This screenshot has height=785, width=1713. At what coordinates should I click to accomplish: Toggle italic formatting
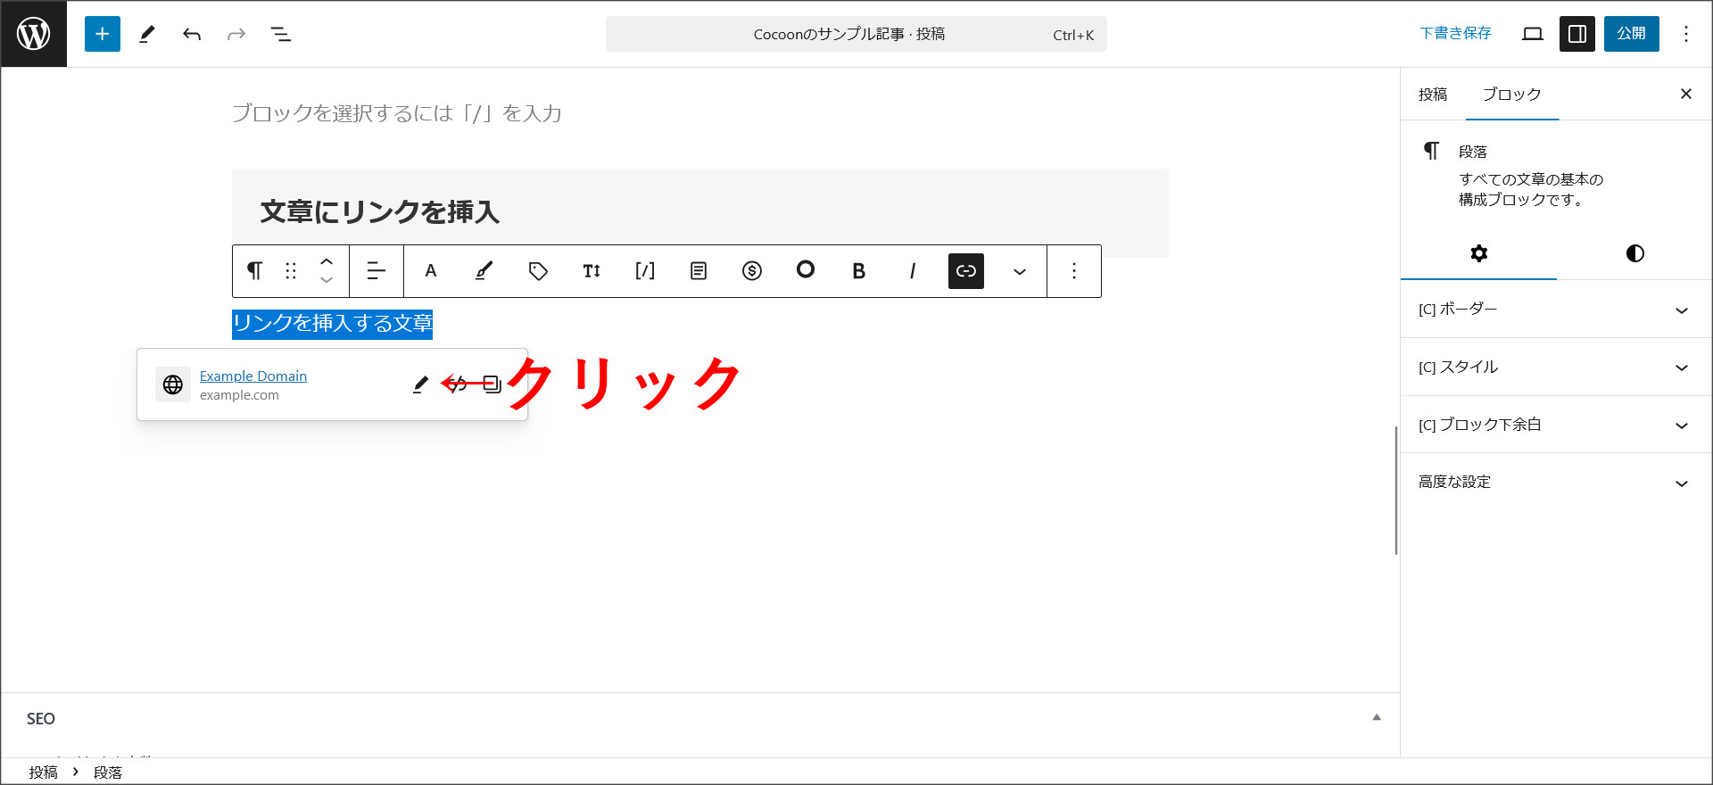[x=913, y=270]
